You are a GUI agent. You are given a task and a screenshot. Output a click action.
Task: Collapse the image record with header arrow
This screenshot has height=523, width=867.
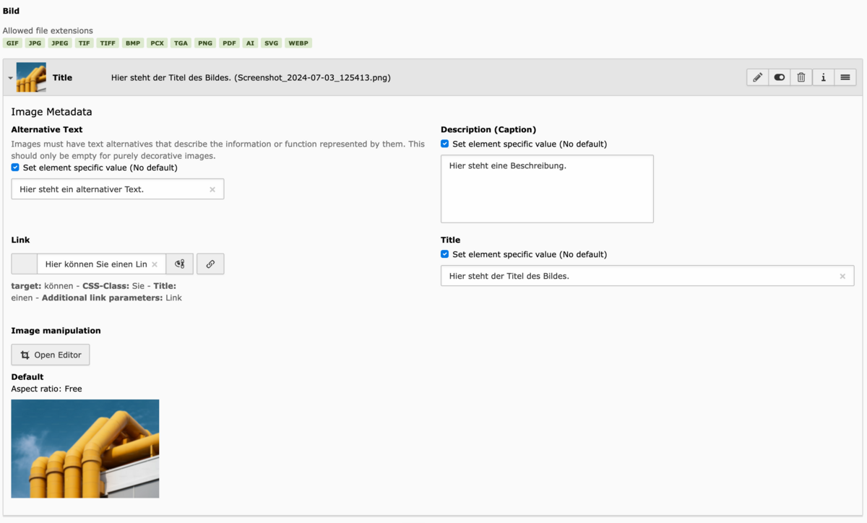point(10,78)
